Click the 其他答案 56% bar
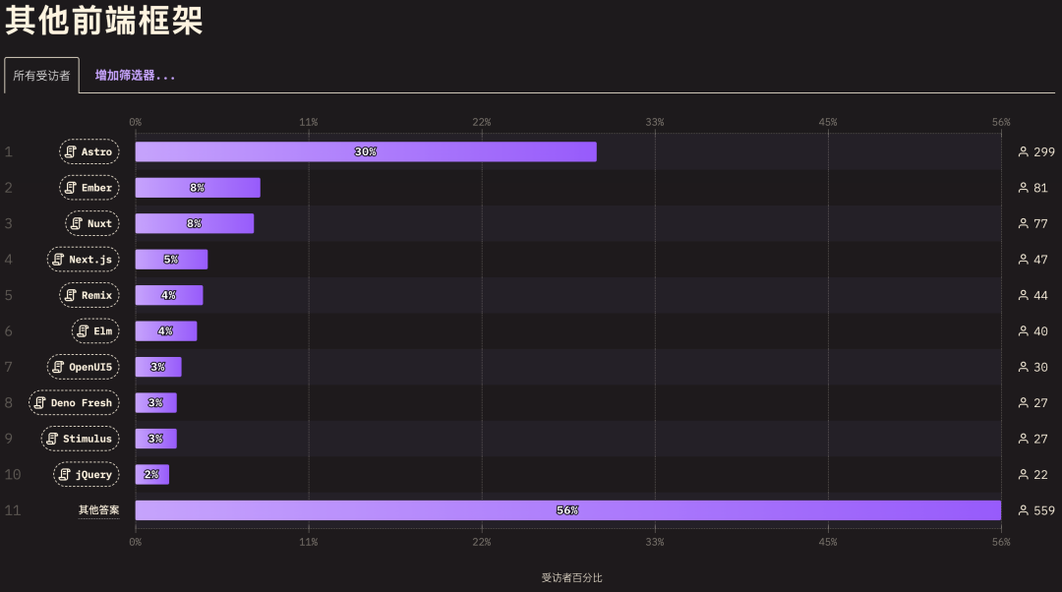Viewport: 1062px width, 592px height. tap(568, 510)
